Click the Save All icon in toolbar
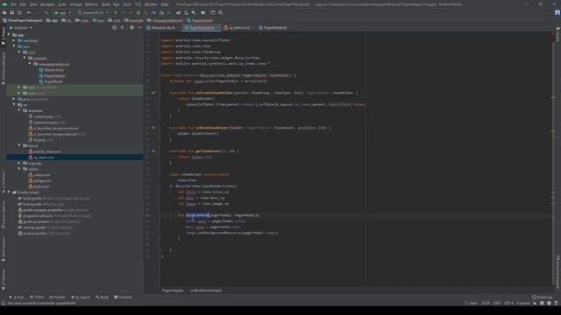The width and height of the screenshot is (561, 315). [x=11, y=12]
